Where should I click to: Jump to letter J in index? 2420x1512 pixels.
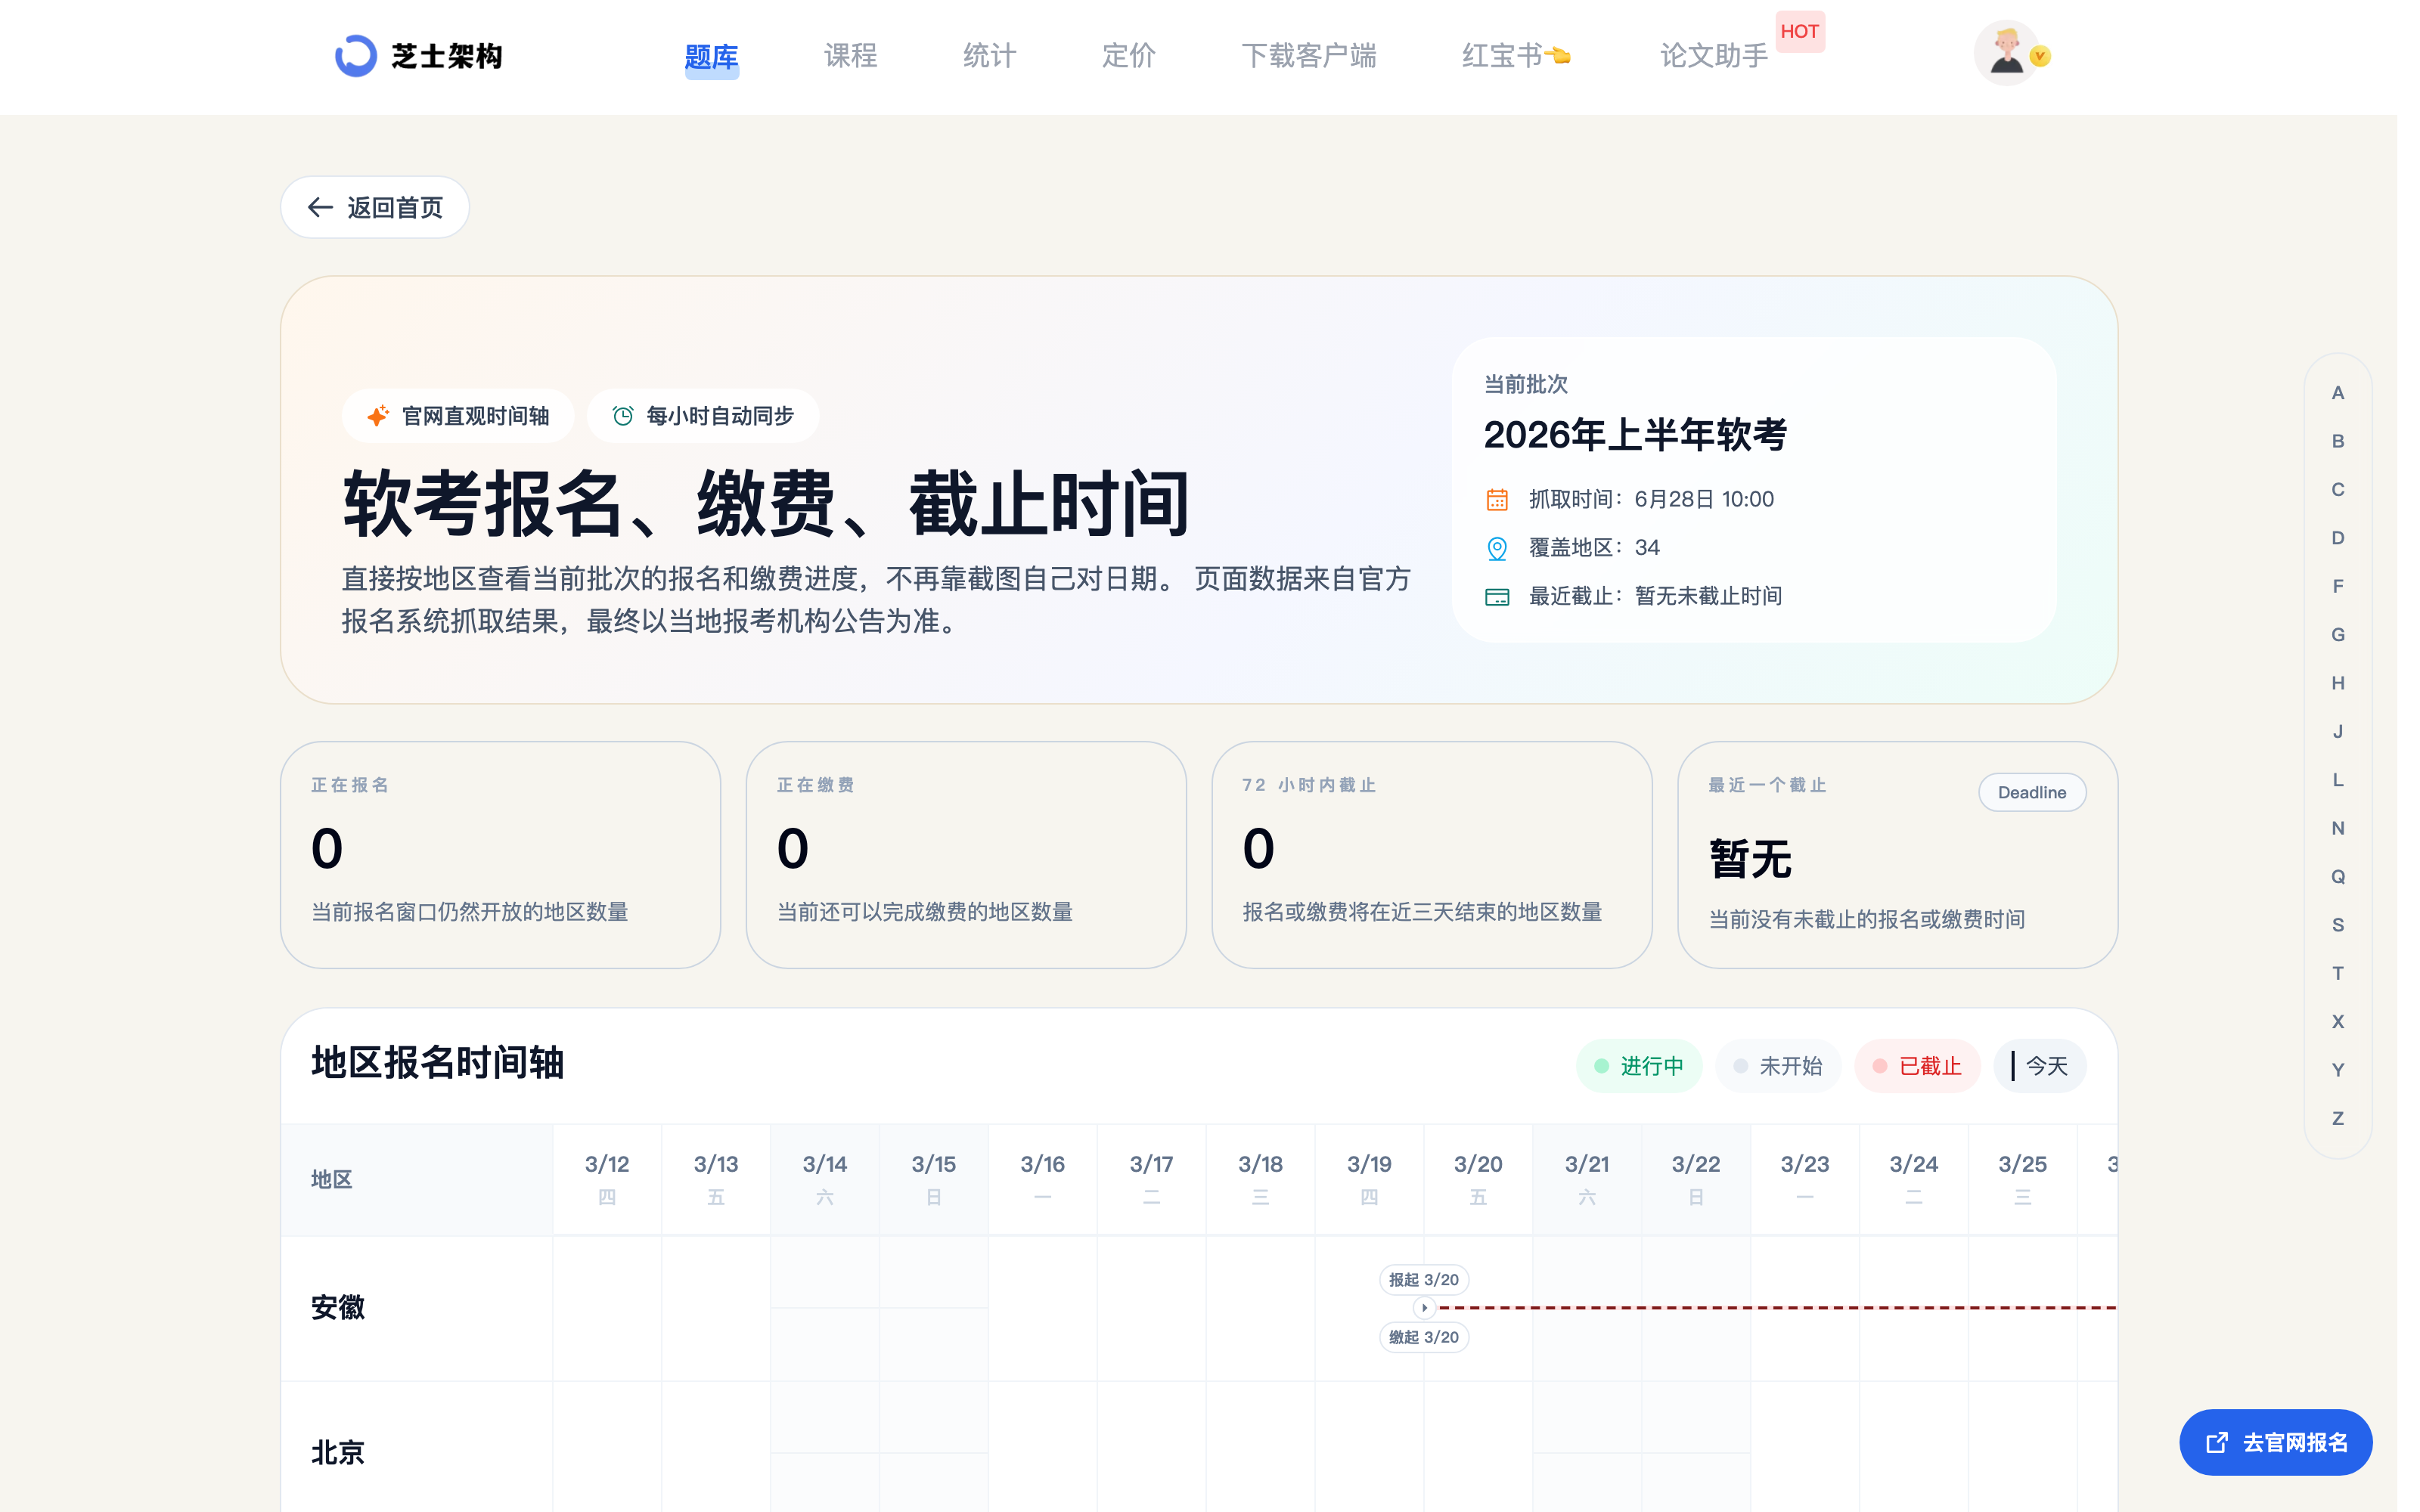pos(2338,732)
